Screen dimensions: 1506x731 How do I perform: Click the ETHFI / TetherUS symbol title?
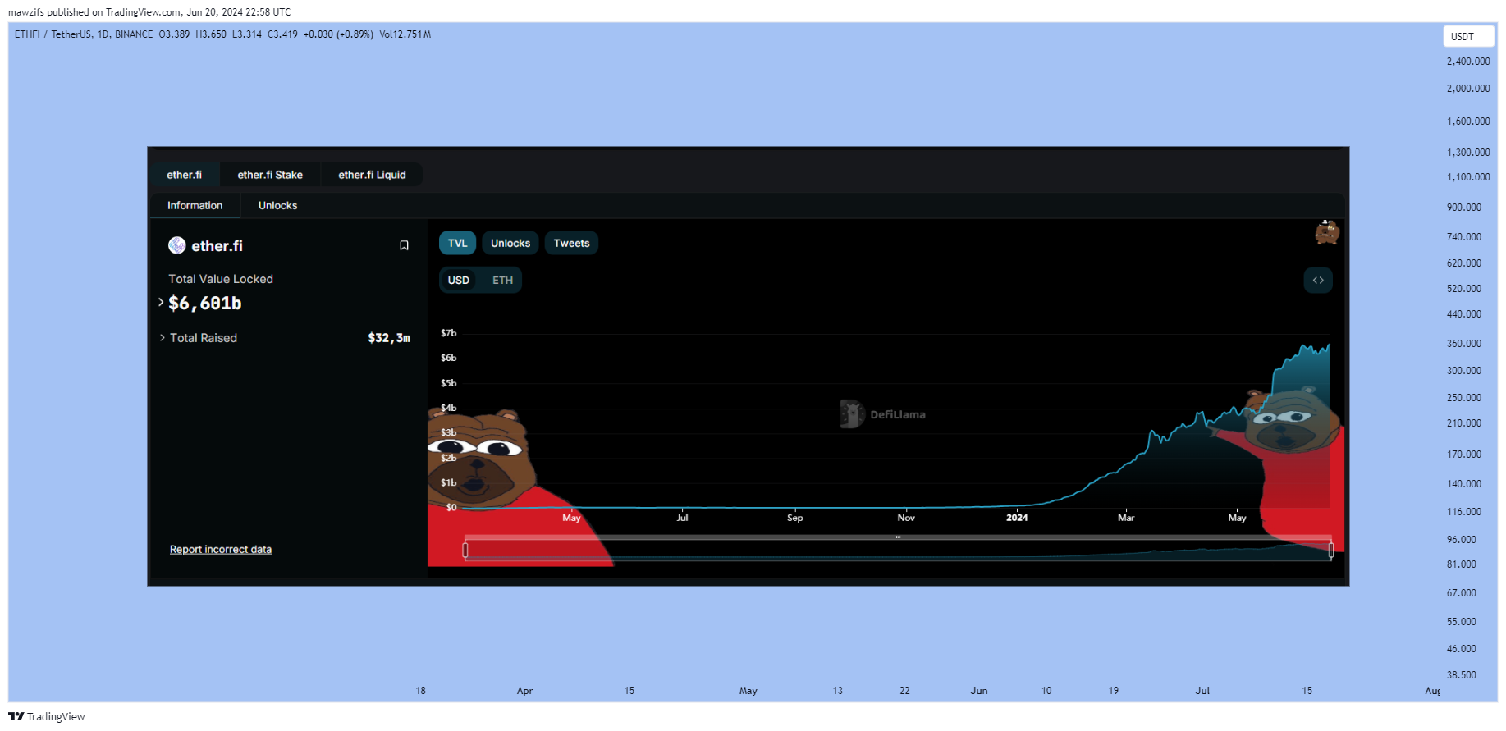(84, 34)
